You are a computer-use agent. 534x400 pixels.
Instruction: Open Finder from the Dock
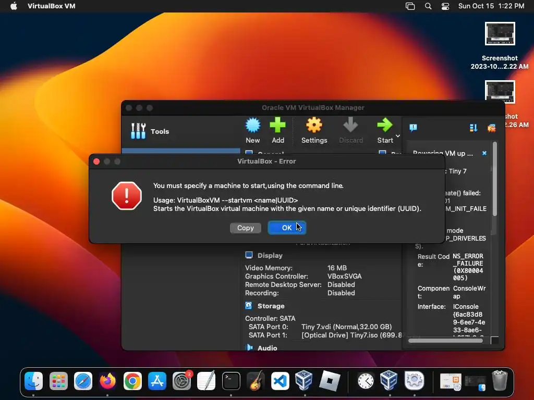click(33, 381)
